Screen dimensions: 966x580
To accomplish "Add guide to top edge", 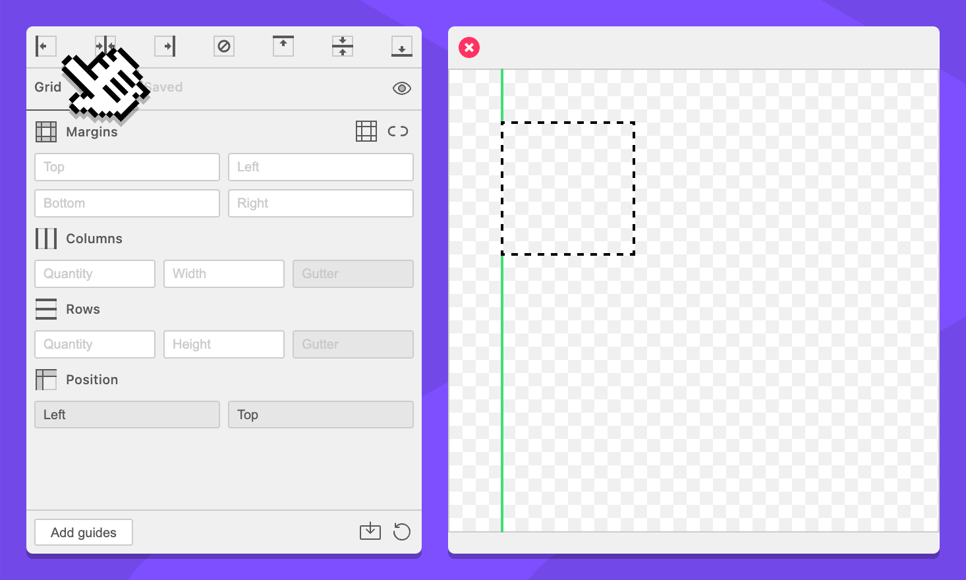I will tap(283, 46).
